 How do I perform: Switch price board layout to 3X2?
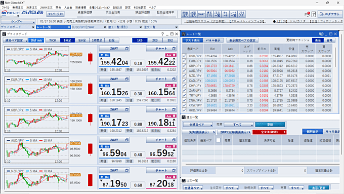[170, 41]
